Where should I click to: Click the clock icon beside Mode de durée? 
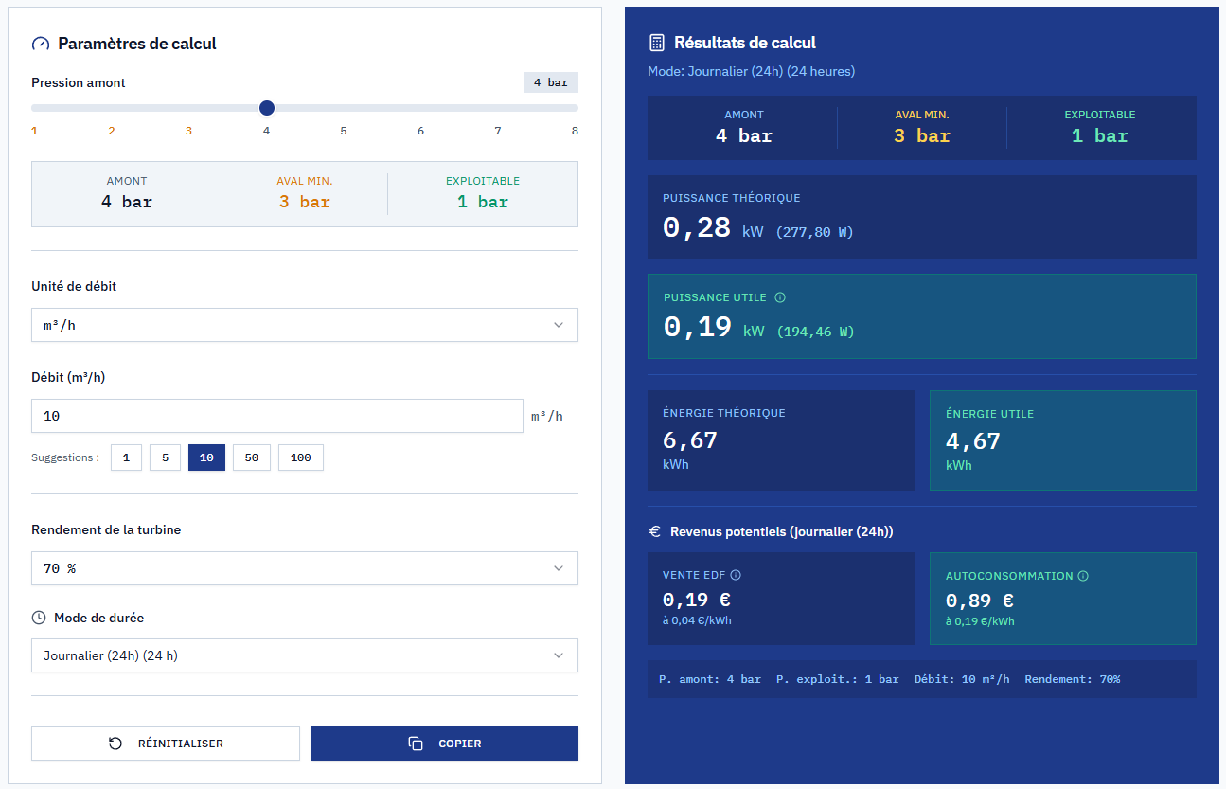coord(39,618)
